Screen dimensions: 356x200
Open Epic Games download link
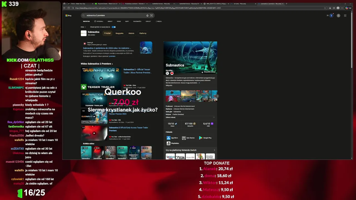point(188,138)
